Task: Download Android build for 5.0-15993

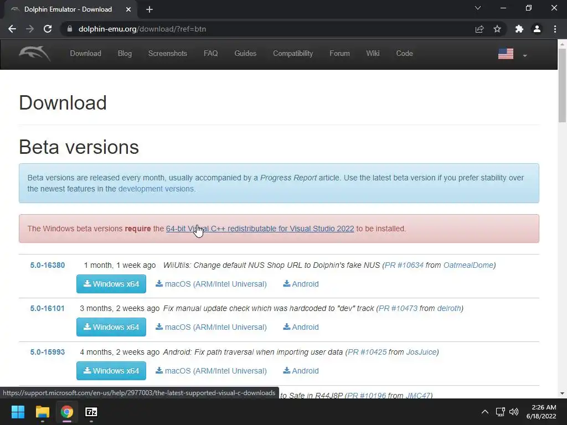Action: tap(301, 371)
